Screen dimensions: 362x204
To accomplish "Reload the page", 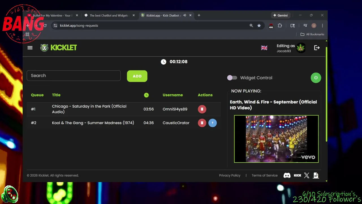I will coord(45,25).
